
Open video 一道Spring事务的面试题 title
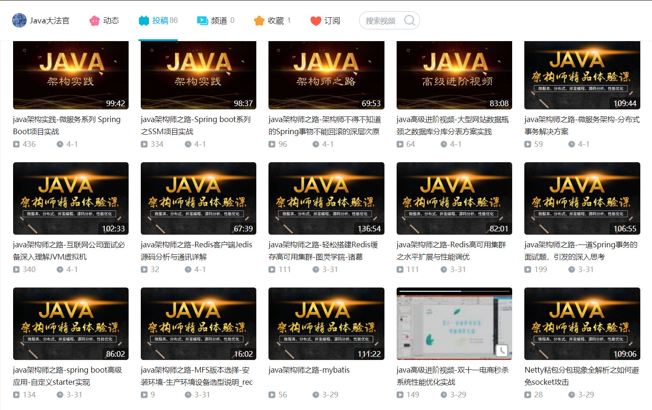point(581,251)
